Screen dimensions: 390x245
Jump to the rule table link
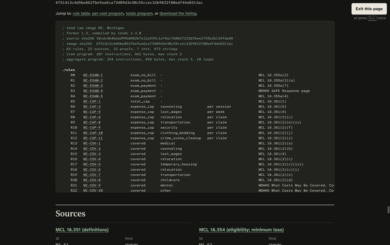coord(81,14)
